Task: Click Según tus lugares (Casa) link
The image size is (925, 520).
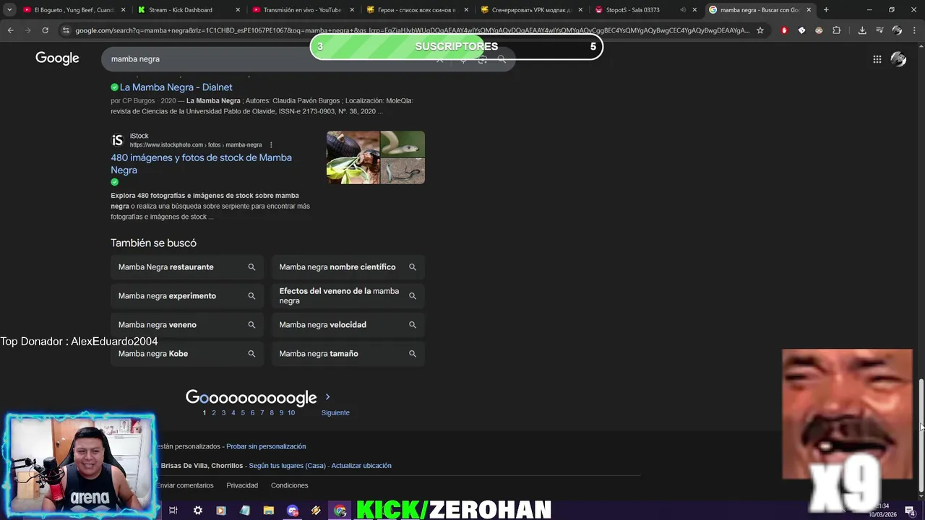Action: point(287,466)
